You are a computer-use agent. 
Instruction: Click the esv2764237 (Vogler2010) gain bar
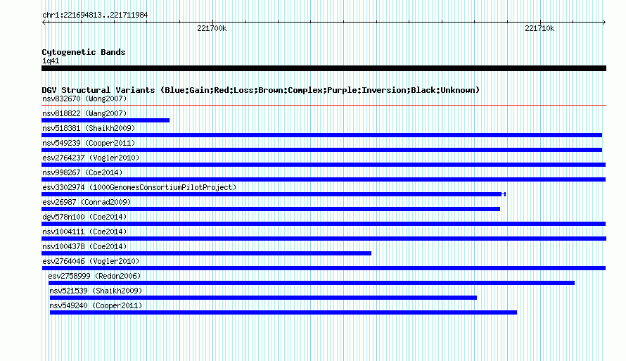[324, 165]
